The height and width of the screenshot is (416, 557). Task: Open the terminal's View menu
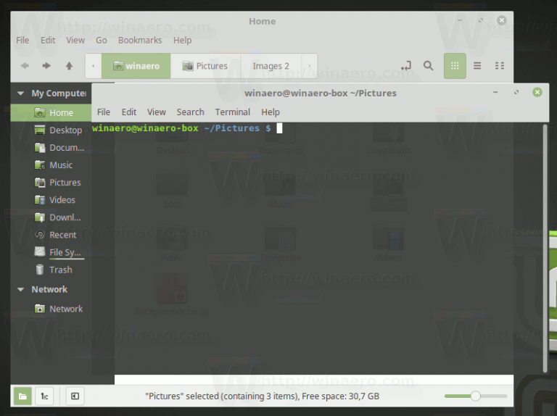coord(157,112)
